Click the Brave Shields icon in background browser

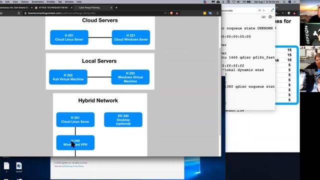(x=289, y=13)
